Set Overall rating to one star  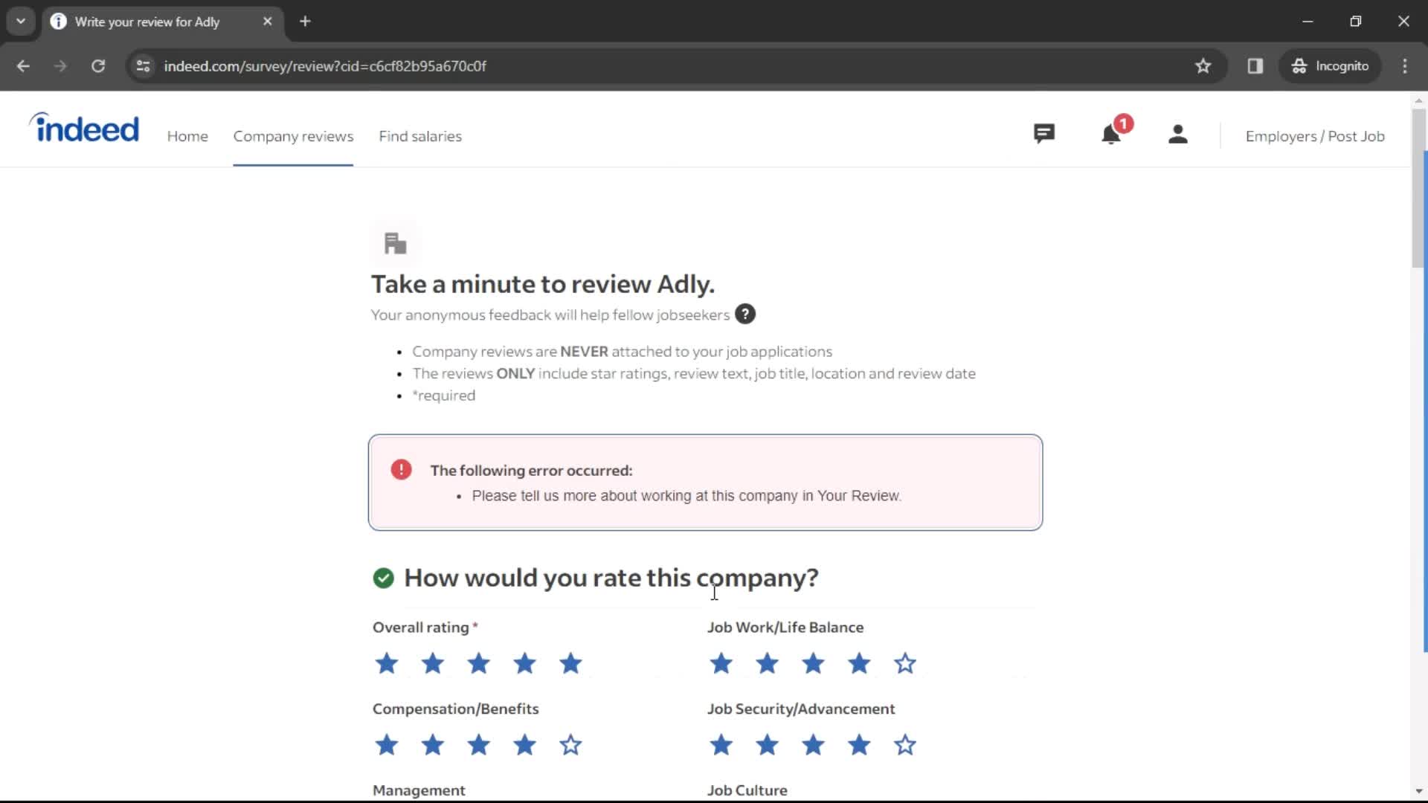pyautogui.click(x=387, y=663)
